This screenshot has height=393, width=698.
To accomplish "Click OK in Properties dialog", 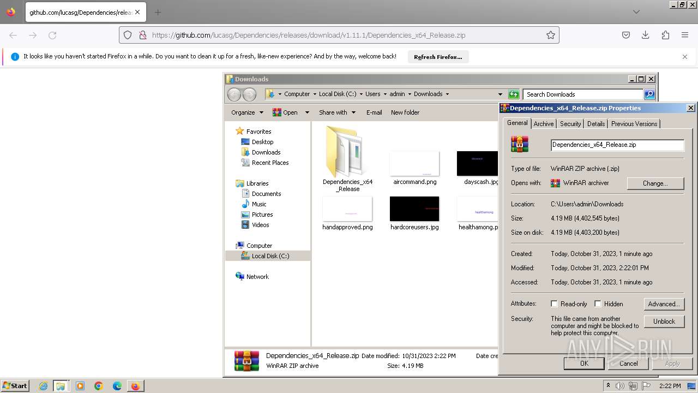I will 584,364.
